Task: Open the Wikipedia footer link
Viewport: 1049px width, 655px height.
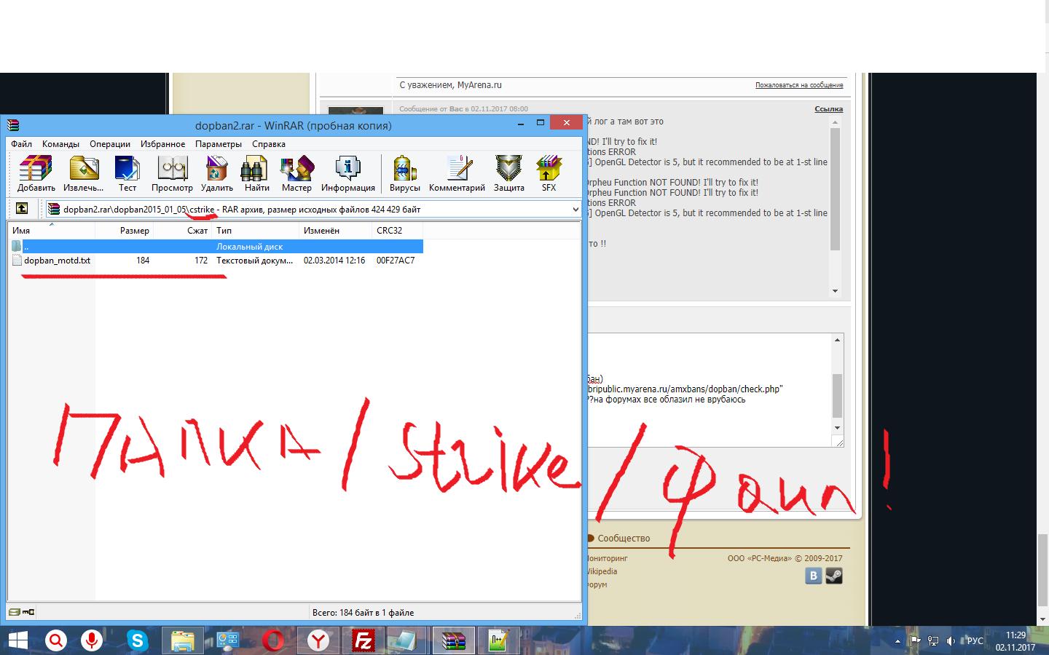Action: pyautogui.click(x=602, y=571)
